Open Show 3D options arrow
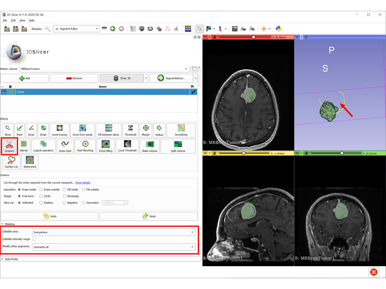 [x=146, y=78]
